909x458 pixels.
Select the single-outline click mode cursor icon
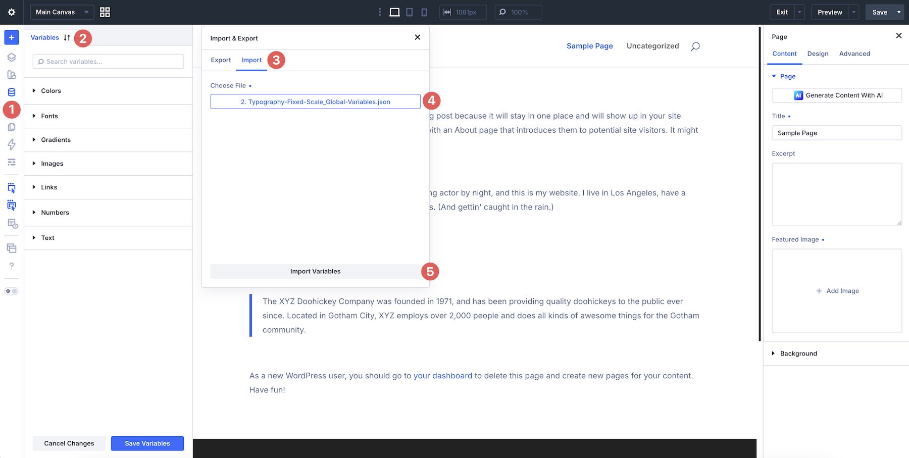[12, 188]
